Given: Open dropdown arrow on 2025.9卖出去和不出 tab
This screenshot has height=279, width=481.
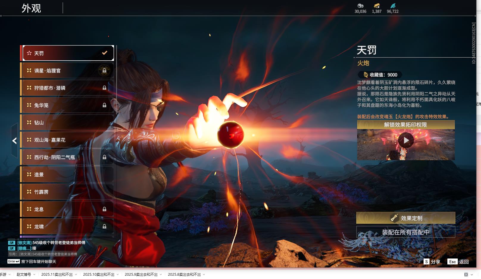Looking at the screenshot, I should coord(161,275).
